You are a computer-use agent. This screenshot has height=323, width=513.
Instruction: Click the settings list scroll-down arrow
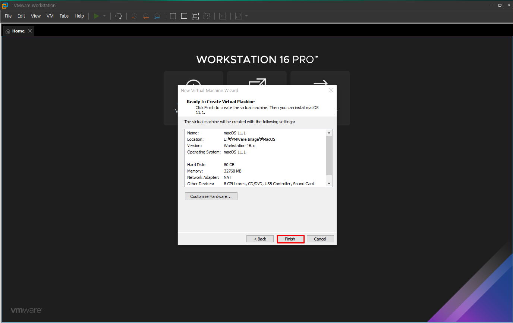tap(329, 183)
